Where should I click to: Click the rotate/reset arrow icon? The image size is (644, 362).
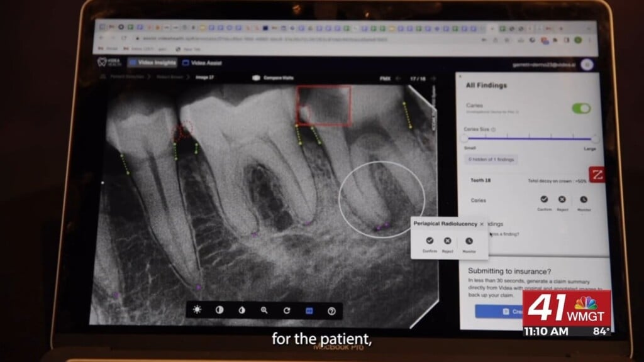coord(287,310)
